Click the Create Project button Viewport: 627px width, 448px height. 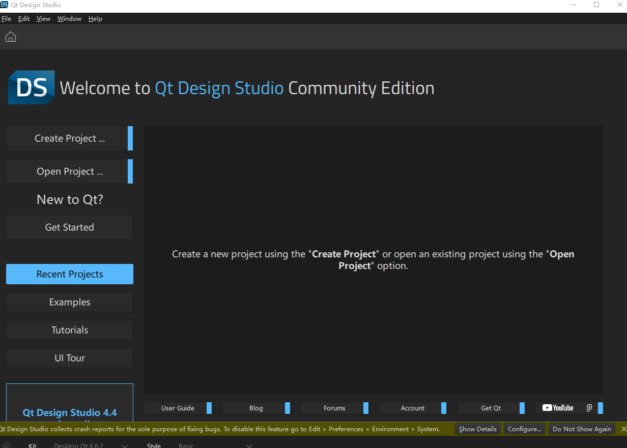tap(70, 138)
